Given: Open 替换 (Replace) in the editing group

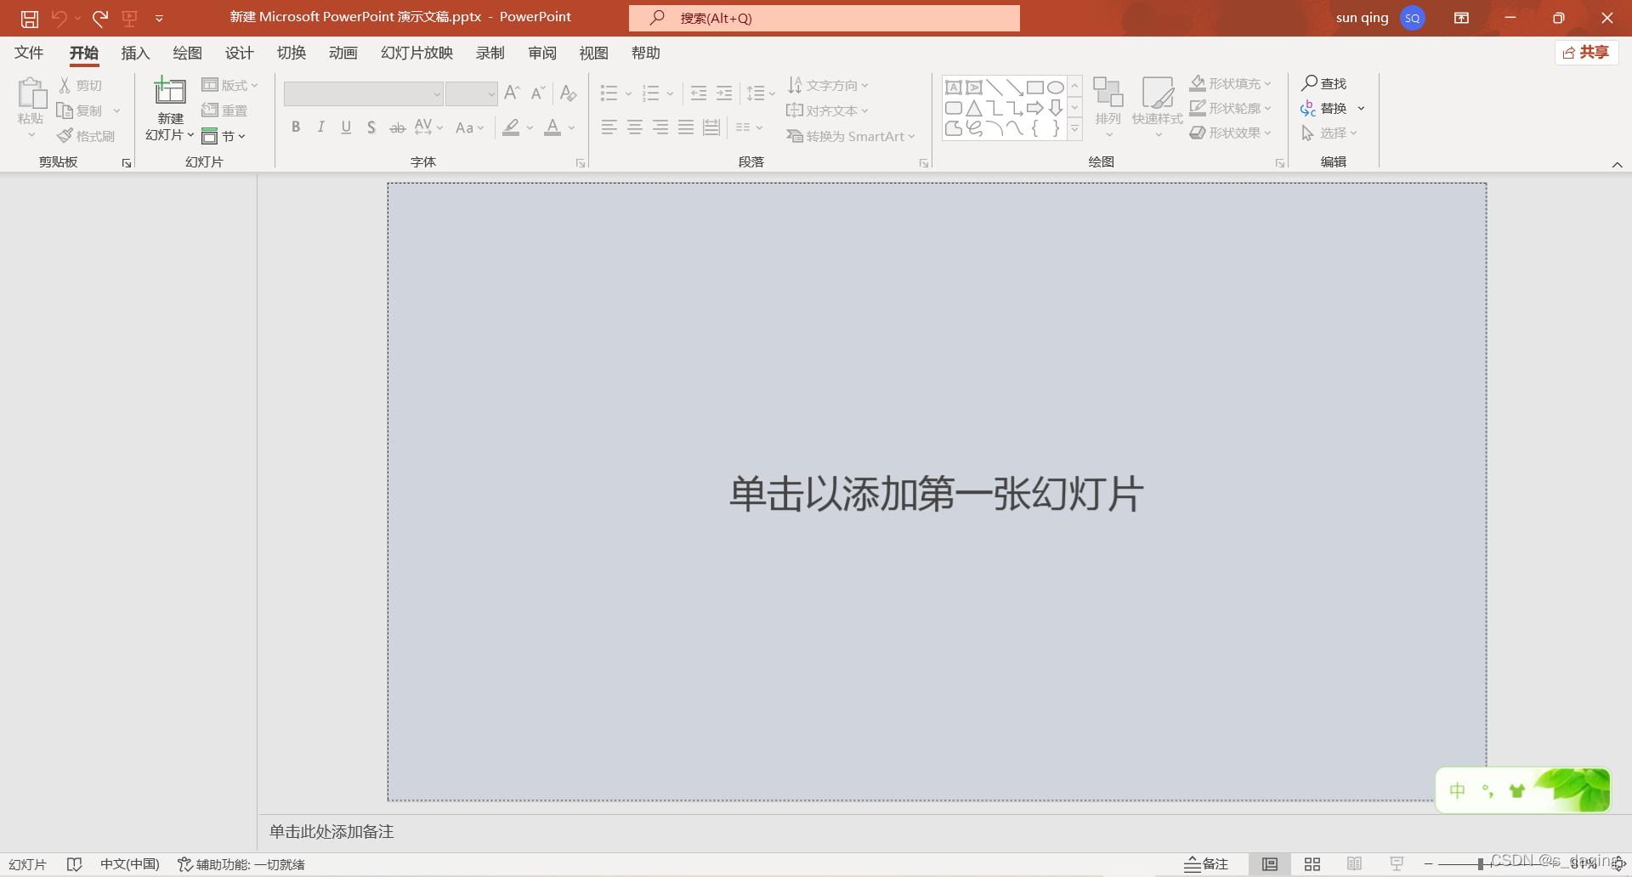Looking at the screenshot, I should 1334,108.
